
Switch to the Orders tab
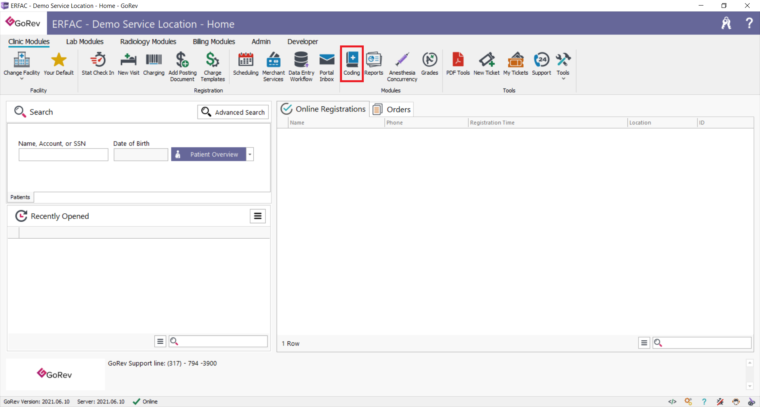392,109
